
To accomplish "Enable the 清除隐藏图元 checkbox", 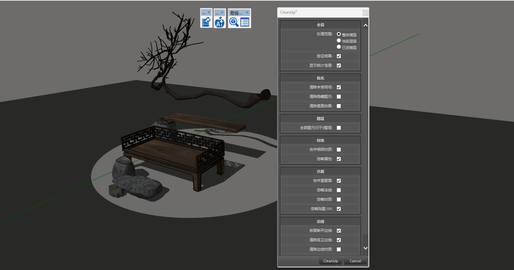I will click(339, 97).
